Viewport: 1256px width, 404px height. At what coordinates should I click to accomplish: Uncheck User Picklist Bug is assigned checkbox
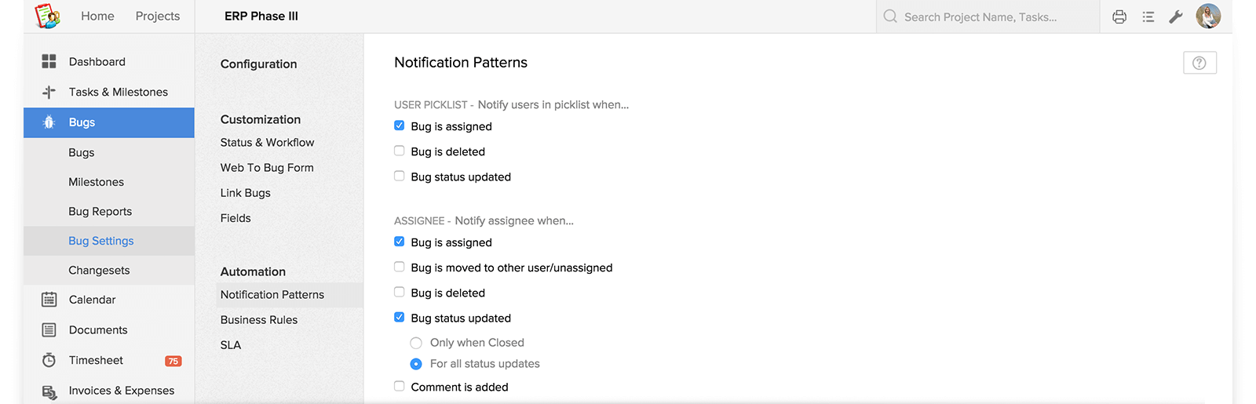click(400, 126)
